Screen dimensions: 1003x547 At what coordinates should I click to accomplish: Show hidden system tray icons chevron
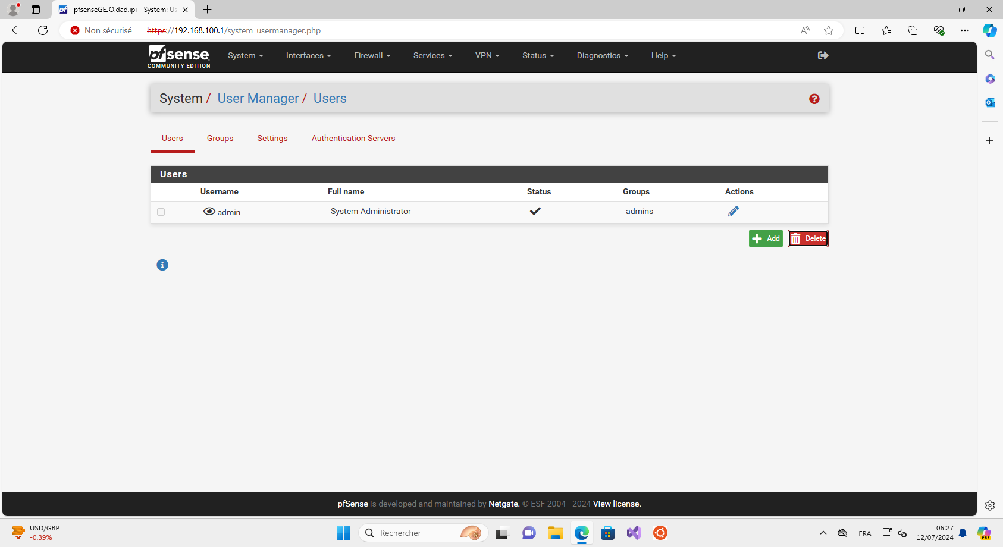[x=823, y=533]
